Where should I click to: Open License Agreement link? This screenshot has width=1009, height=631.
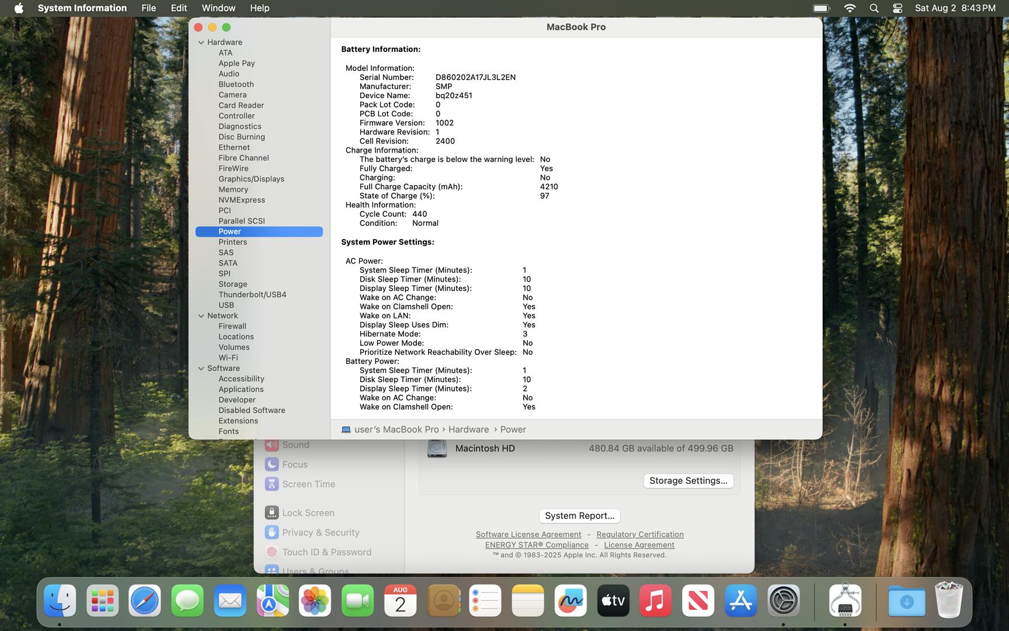click(x=639, y=545)
